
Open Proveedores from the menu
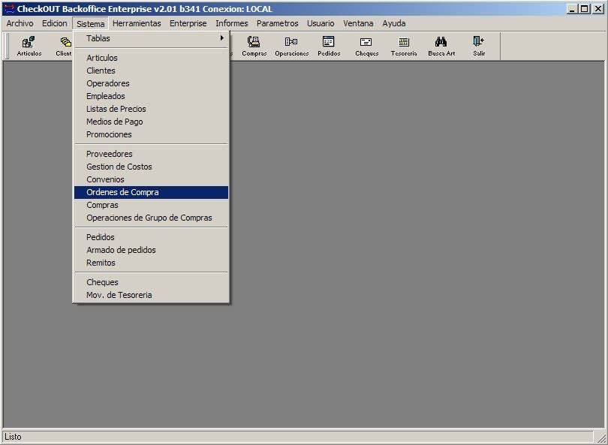[151, 154]
